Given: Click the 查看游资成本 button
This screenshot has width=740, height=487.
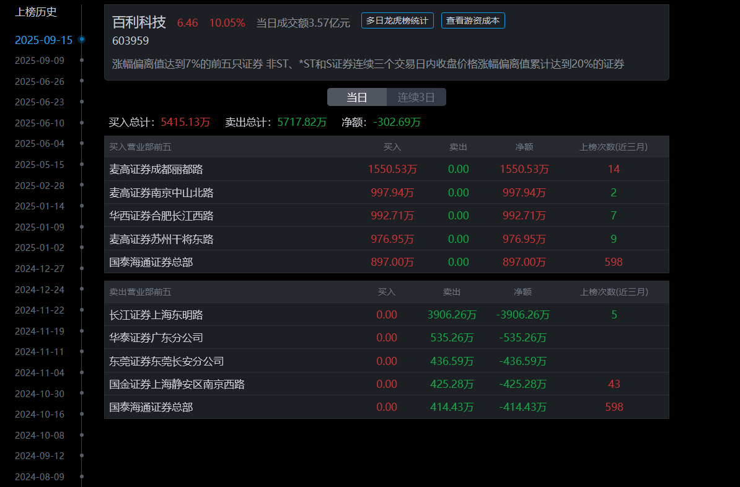Looking at the screenshot, I should coord(473,21).
